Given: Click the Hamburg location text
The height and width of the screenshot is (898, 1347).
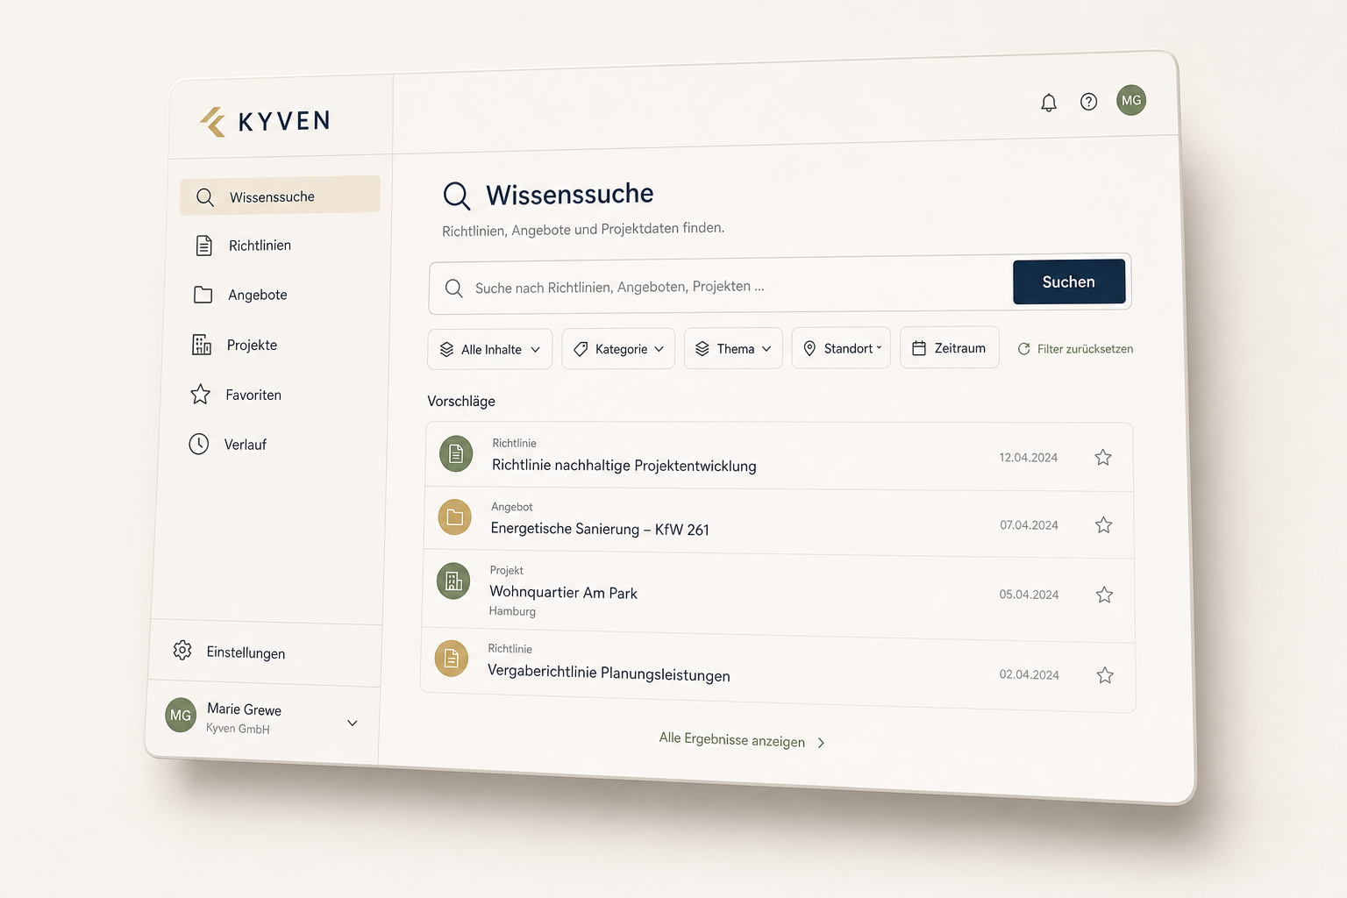Looking at the screenshot, I should point(512,611).
